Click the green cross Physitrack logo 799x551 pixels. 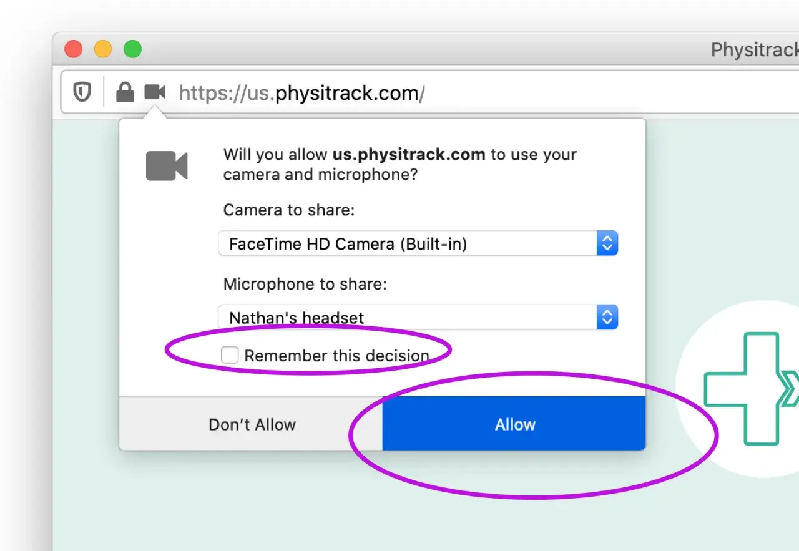(x=751, y=389)
